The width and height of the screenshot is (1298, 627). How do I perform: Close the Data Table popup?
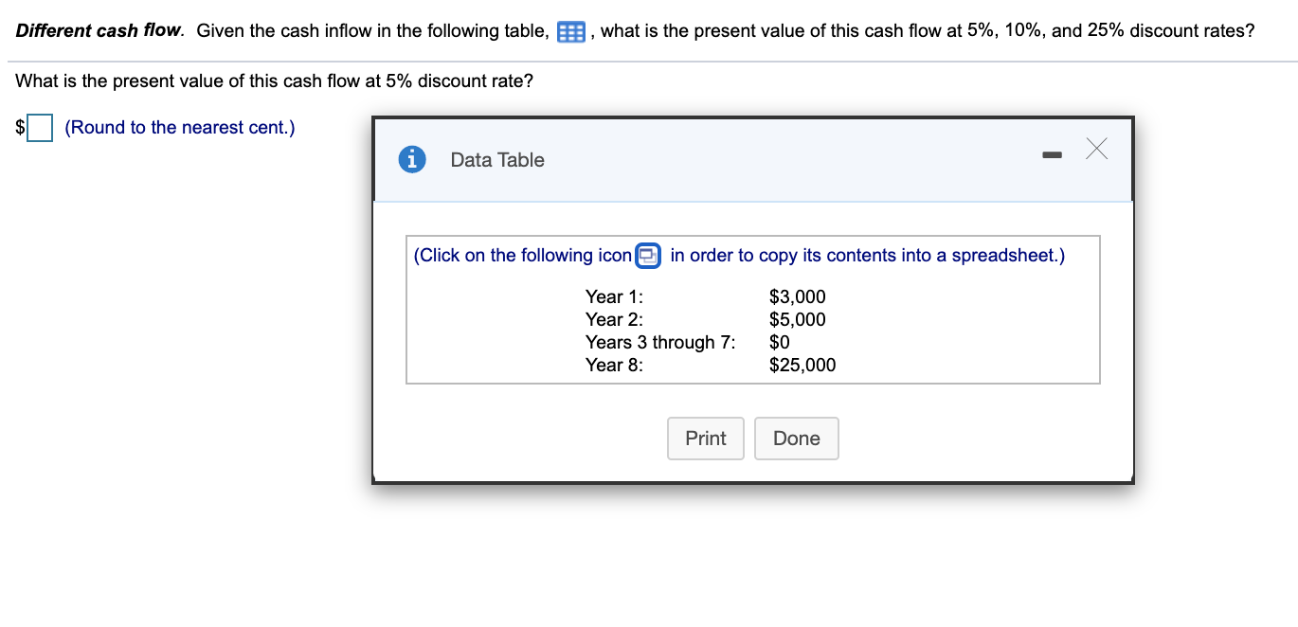pyautogui.click(x=1096, y=149)
